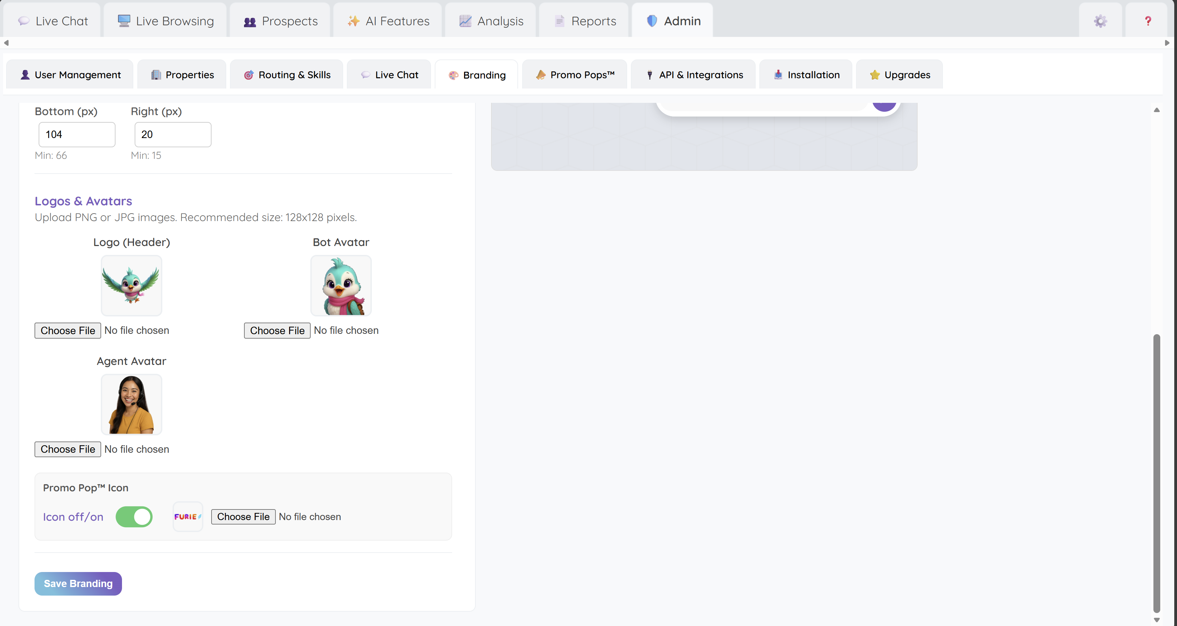This screenshot has height=626, width=1177.
Task: Select the Analysis chart icon
Action: tap(465, 21)
